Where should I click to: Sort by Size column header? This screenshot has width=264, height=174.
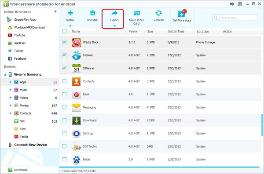click(150, 32)
